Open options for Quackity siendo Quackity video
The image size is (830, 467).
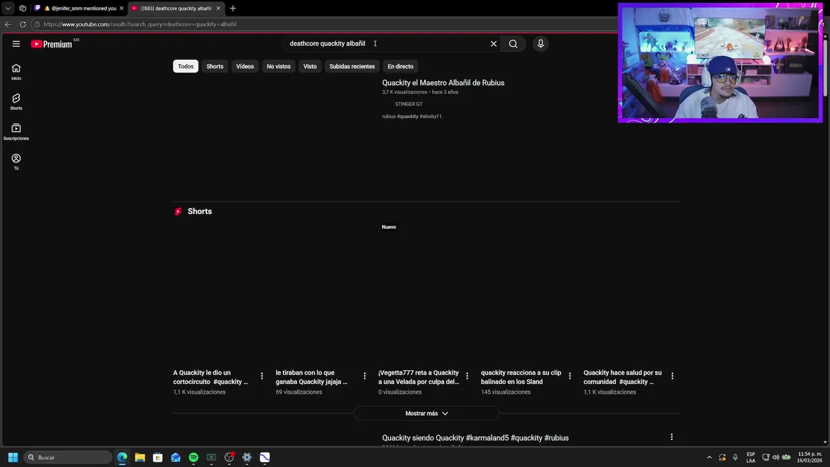tap(672, 437)
